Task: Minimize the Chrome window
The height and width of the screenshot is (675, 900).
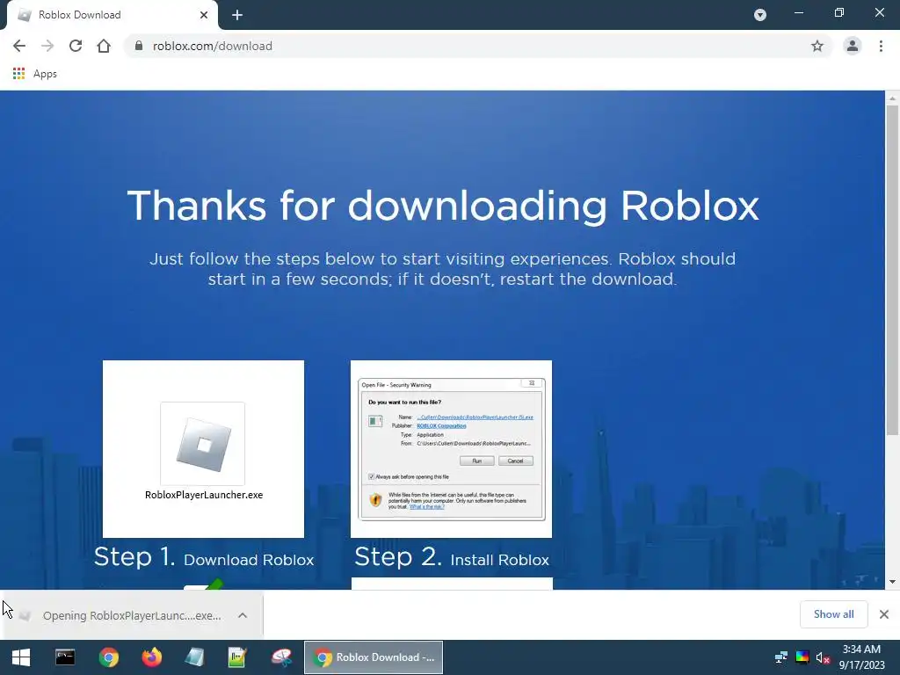Action: (798, 12)
